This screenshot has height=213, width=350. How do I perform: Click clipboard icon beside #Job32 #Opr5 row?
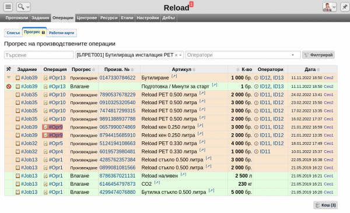tap(17, 144)
